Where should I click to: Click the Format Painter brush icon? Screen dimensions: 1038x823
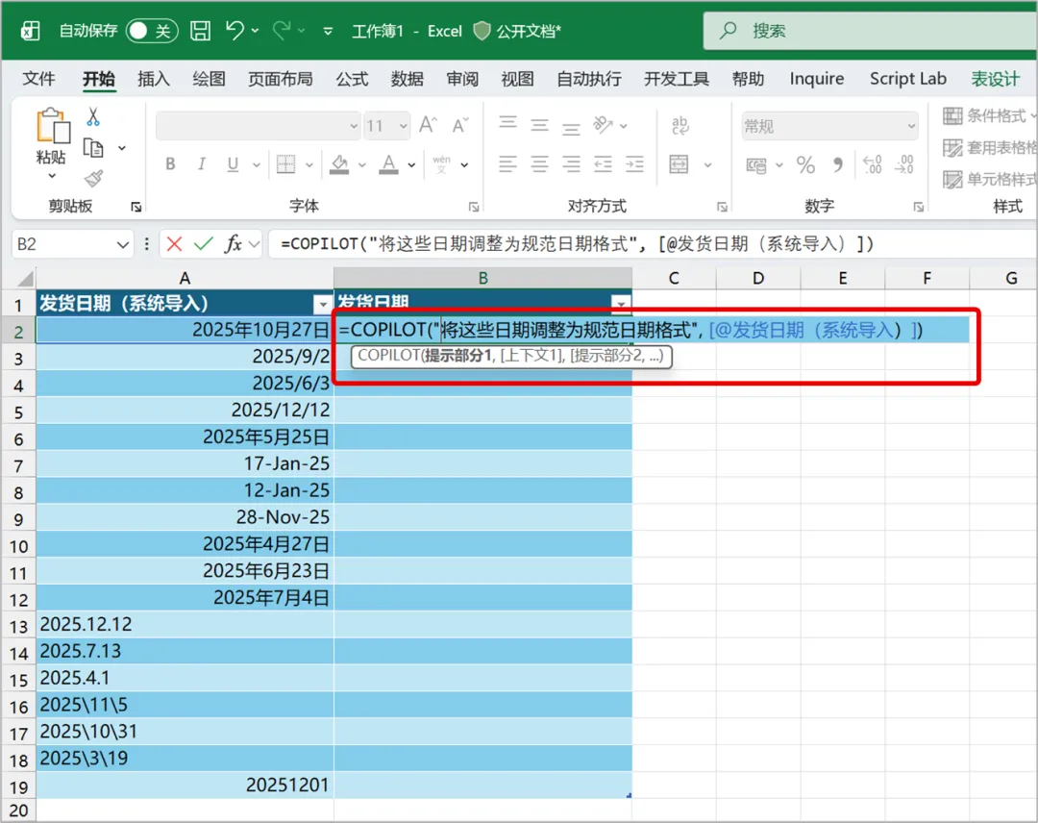pyautogui.click(x=93, y=178)
